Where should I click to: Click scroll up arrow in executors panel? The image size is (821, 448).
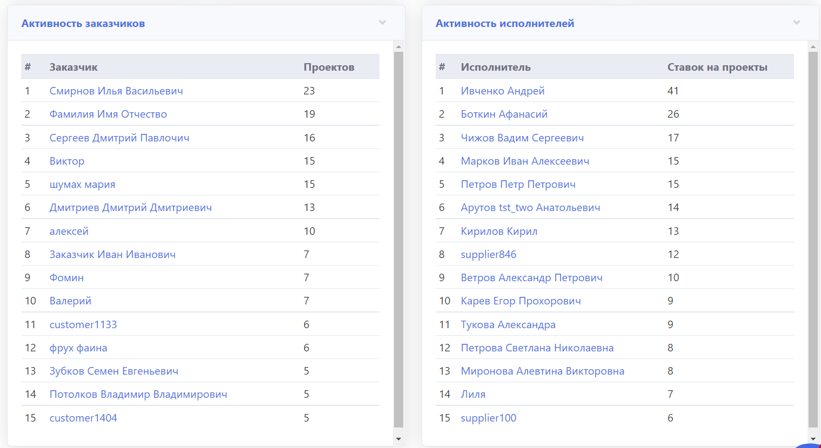[813, 47]
